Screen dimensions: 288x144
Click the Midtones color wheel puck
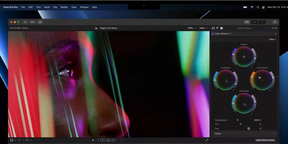point(245,105)
